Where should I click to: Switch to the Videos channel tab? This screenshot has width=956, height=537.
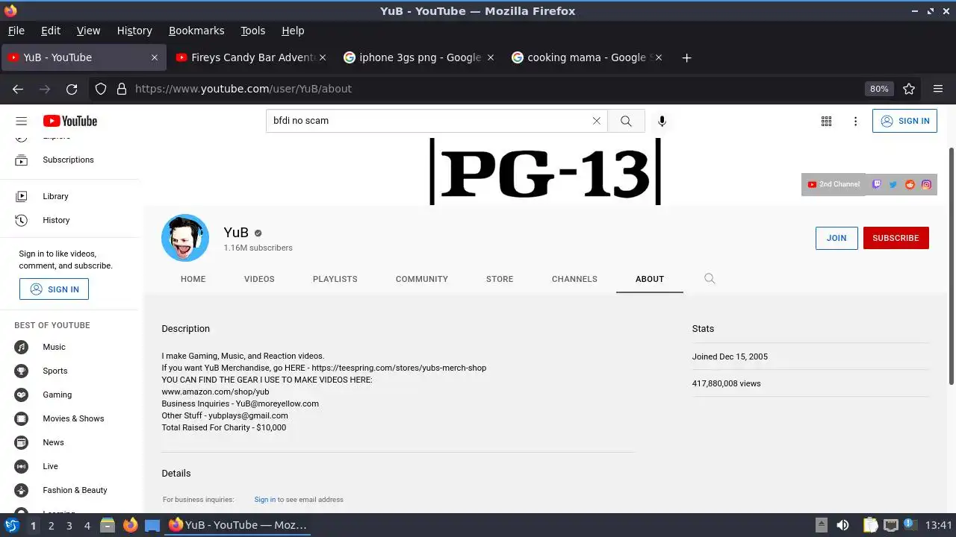[259, 279]
